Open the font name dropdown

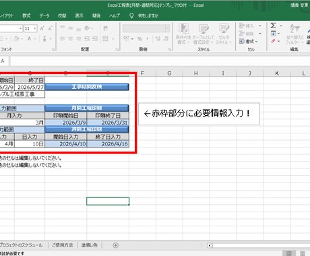(x=20, y=28)
